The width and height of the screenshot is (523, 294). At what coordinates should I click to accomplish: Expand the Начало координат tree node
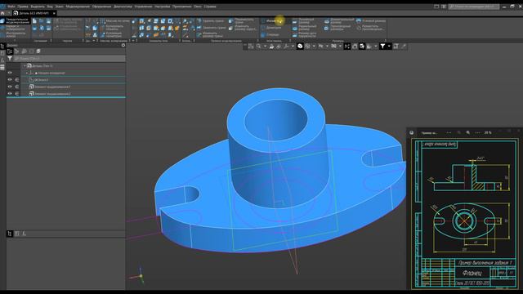pos(27,73)
